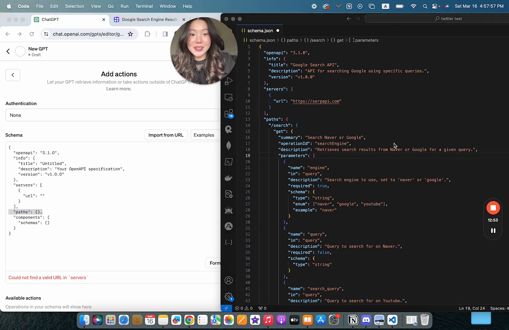Close the ChatGPT browser tab
This screenshot has height=330, width=509.
pyautogui.click(x=104, y=20)
